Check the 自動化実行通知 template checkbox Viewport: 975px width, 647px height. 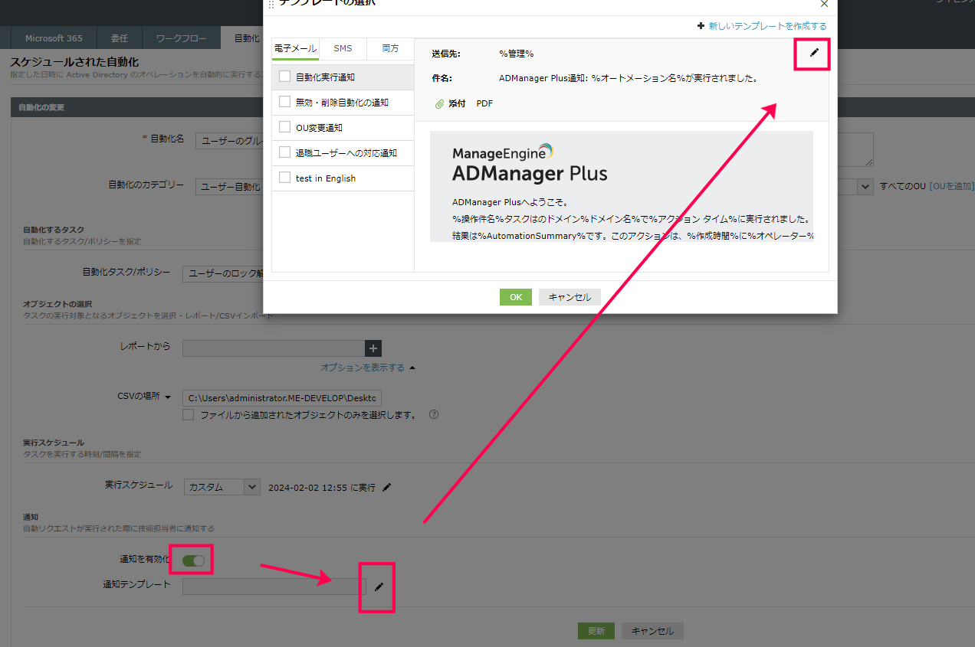(285, 77)
